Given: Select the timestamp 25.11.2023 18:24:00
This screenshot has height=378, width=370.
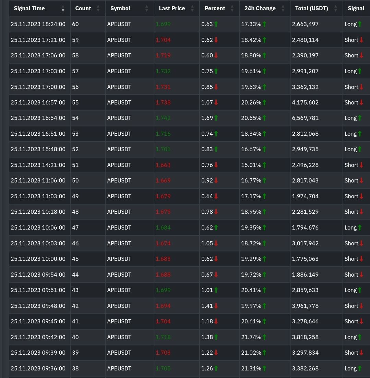Looking at the screenshot, I should (x=38, y=24).
